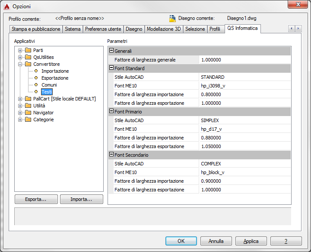Expand the Navigator tree node

pos(20,113)
